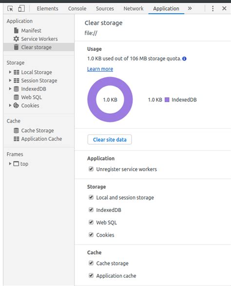This screenshot has height=286, width=231.
Task: Click the Cookies cookie icon
Action: pos(16,105)
